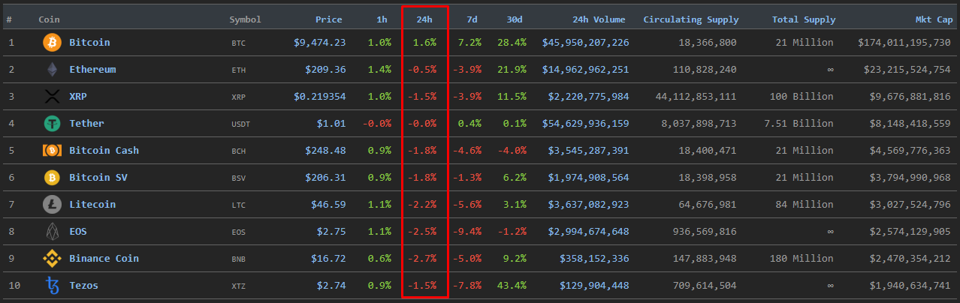Click the XRP logo icon
This screenshot has height=303, width=960.
52,97
